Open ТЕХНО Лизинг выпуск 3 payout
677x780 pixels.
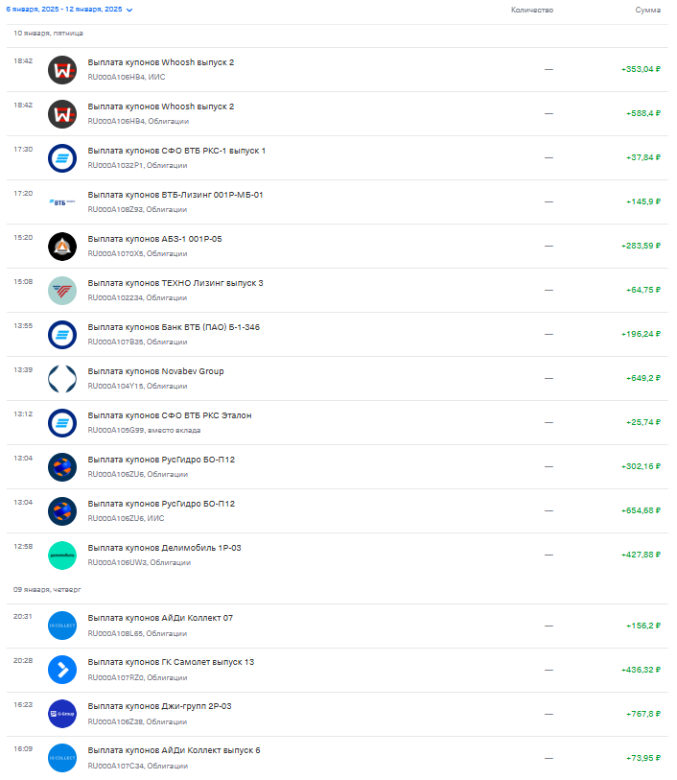coord(175,283)
